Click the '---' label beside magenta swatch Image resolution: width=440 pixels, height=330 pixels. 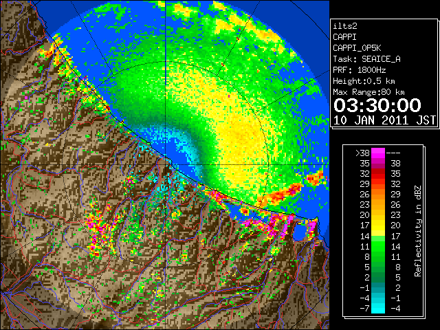393,153
